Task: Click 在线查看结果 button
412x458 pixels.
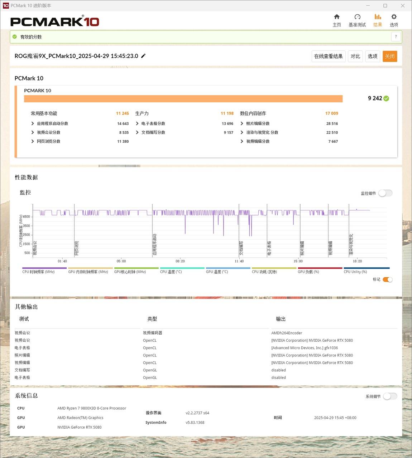Action: pyautogui.click(x=329, y=56)
